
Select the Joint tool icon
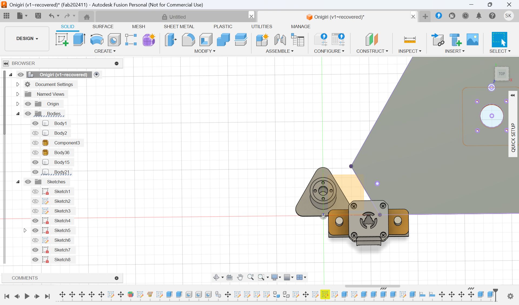click(280, 39)
